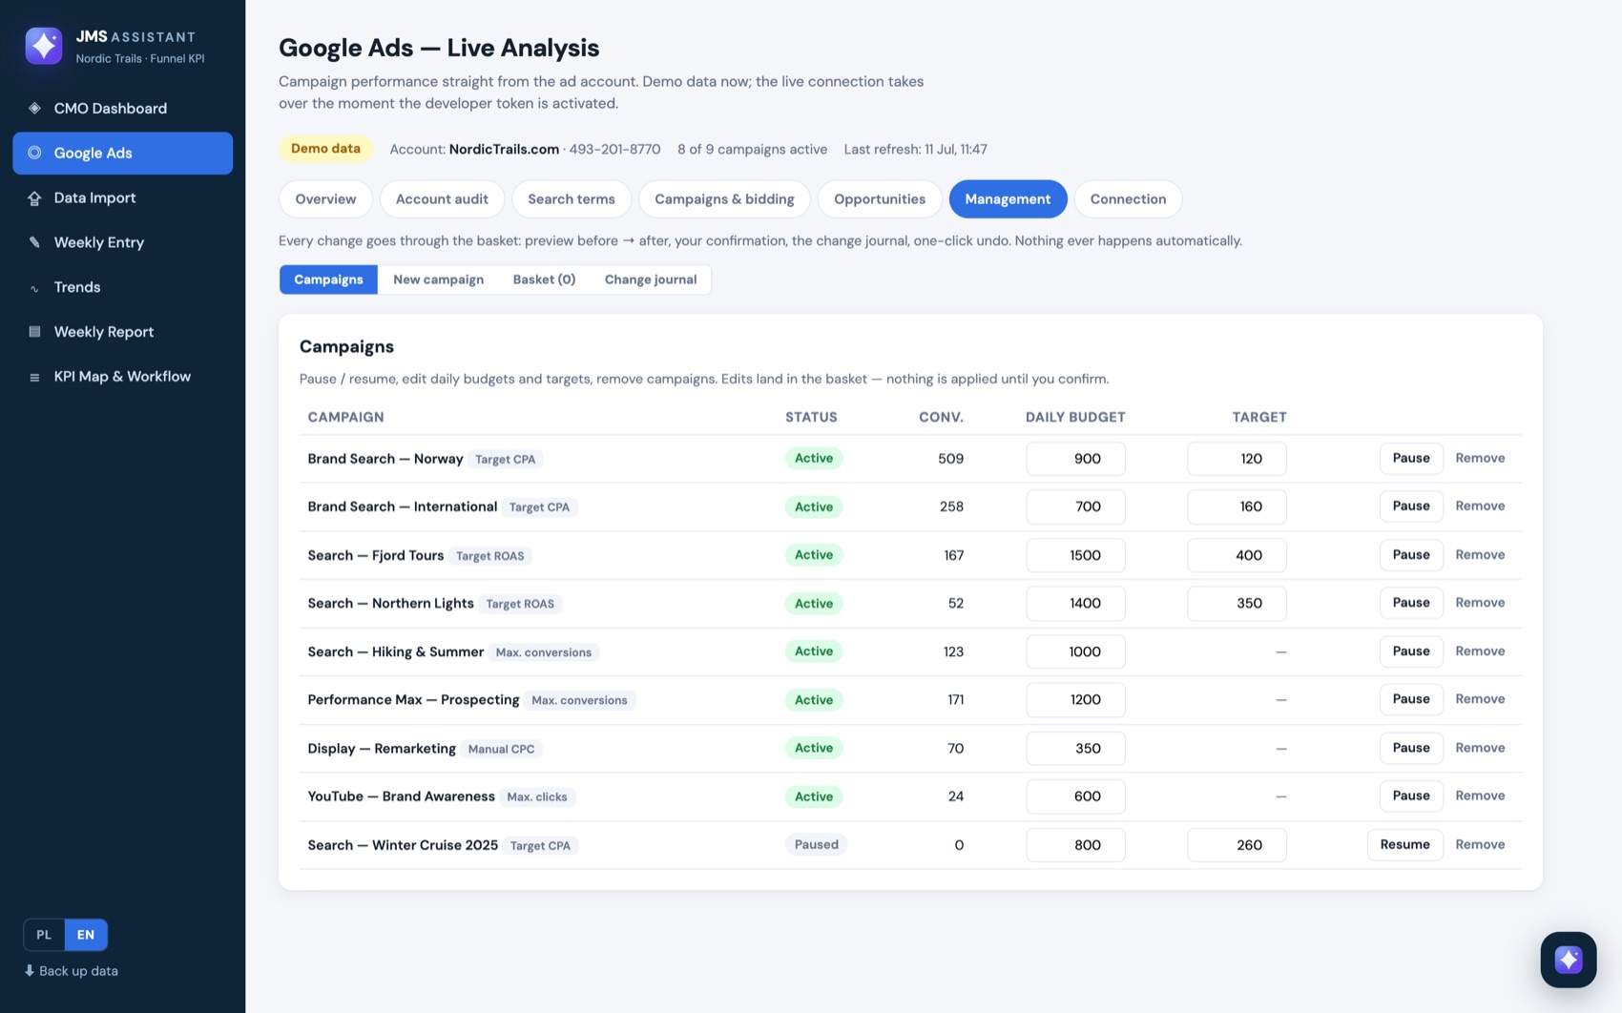Select the Campaigns sub-tab
1622x1013 pixels.
(x=328, y=279)
